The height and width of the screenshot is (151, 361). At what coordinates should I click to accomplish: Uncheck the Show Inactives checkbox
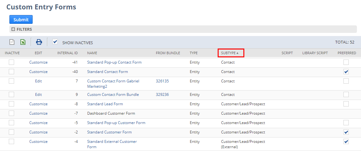55,42
